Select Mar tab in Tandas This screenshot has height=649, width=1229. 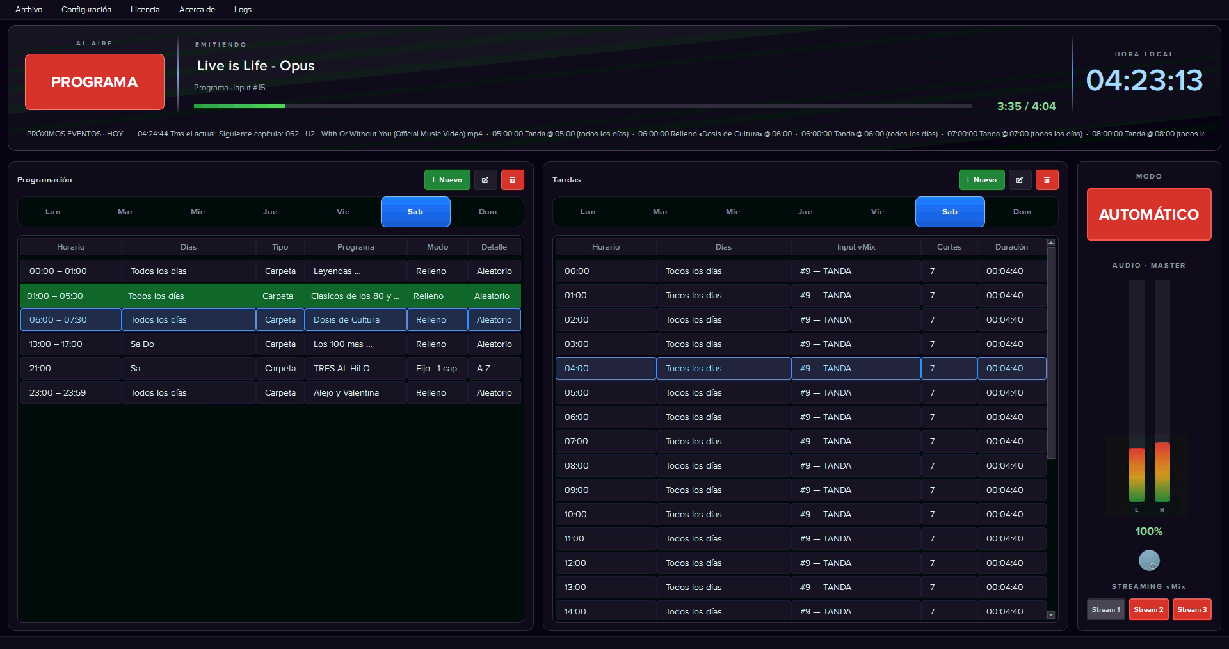click(x=661, y=212)
